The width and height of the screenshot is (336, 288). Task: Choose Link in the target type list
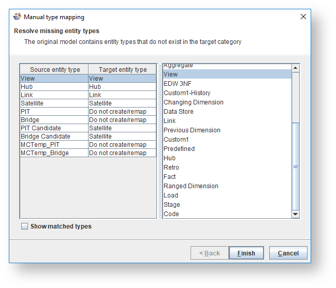point(227,121)
